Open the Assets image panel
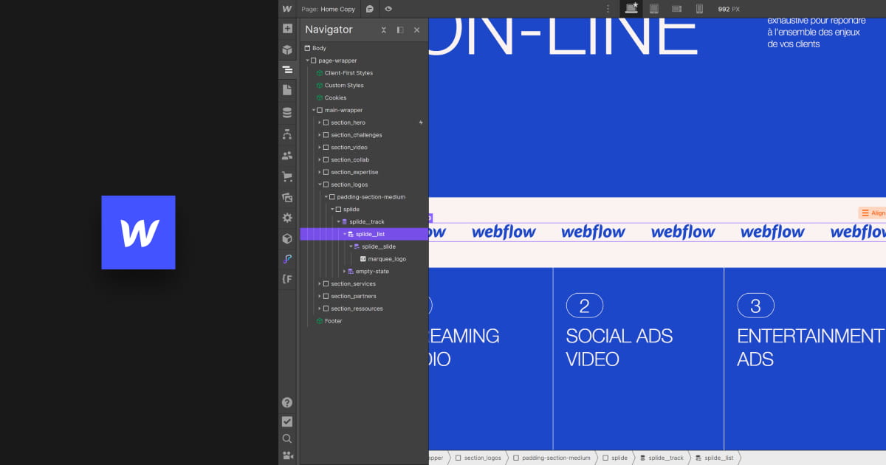Image resolution: width=886 pixels, height=465 pixels. [x=287, y=198]
